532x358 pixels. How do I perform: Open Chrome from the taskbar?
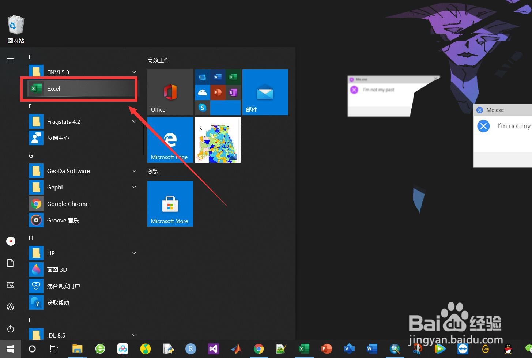point(259,349)
